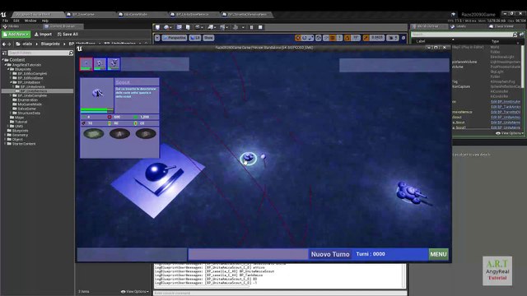Select the rotate gizmo tool in viewport
Image resolution: width=527 pixels, height=296 pixels.
pyautogui.click(x=304, y=38)
